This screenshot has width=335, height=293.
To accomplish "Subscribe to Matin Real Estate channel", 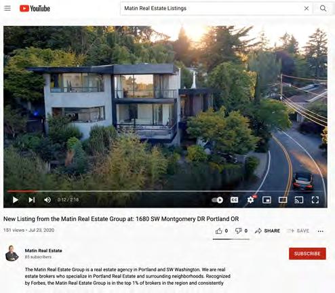I will (x=307, y=254).
